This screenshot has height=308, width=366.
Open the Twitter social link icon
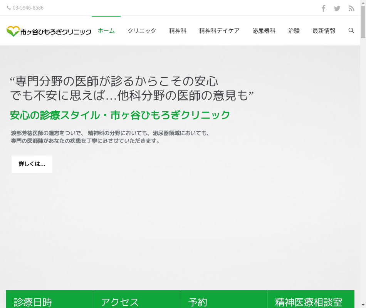pos(337,8)
